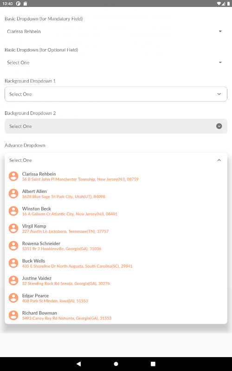Tap the avatar icon beside Edgar Pearce

click(13, 298)
